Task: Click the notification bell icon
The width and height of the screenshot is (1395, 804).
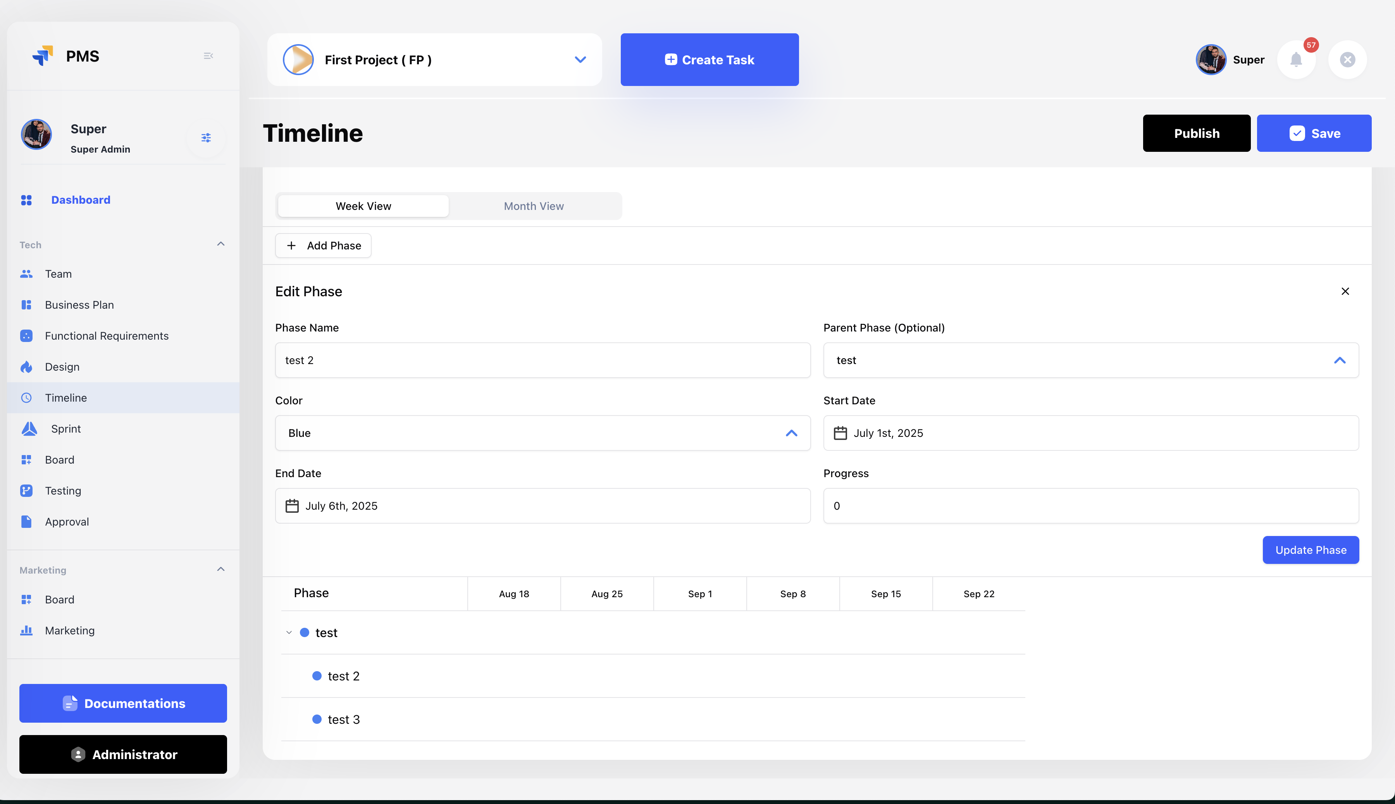Action: tap(1295, 60)
